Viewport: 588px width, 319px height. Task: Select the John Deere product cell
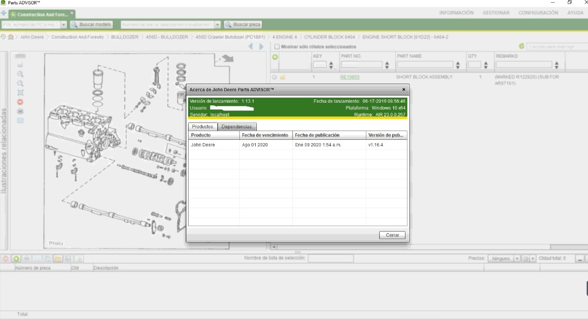(214, 145)
